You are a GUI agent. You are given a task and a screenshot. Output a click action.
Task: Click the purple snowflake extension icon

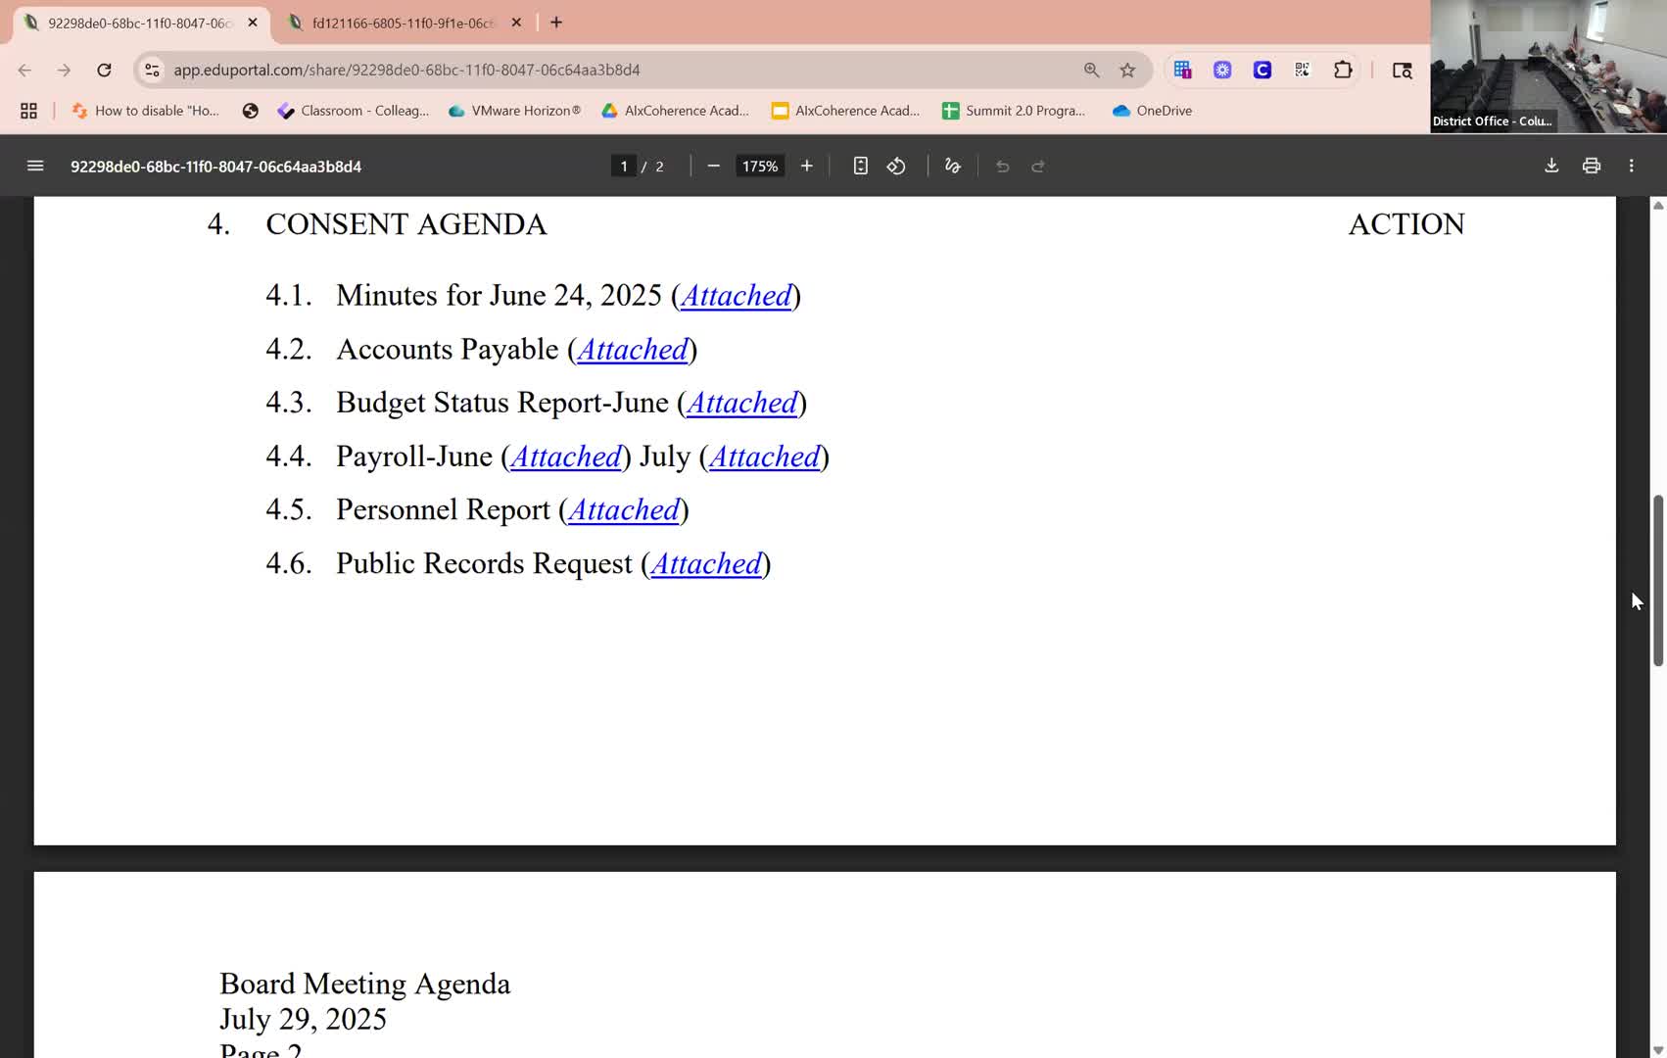(1222, 70)
